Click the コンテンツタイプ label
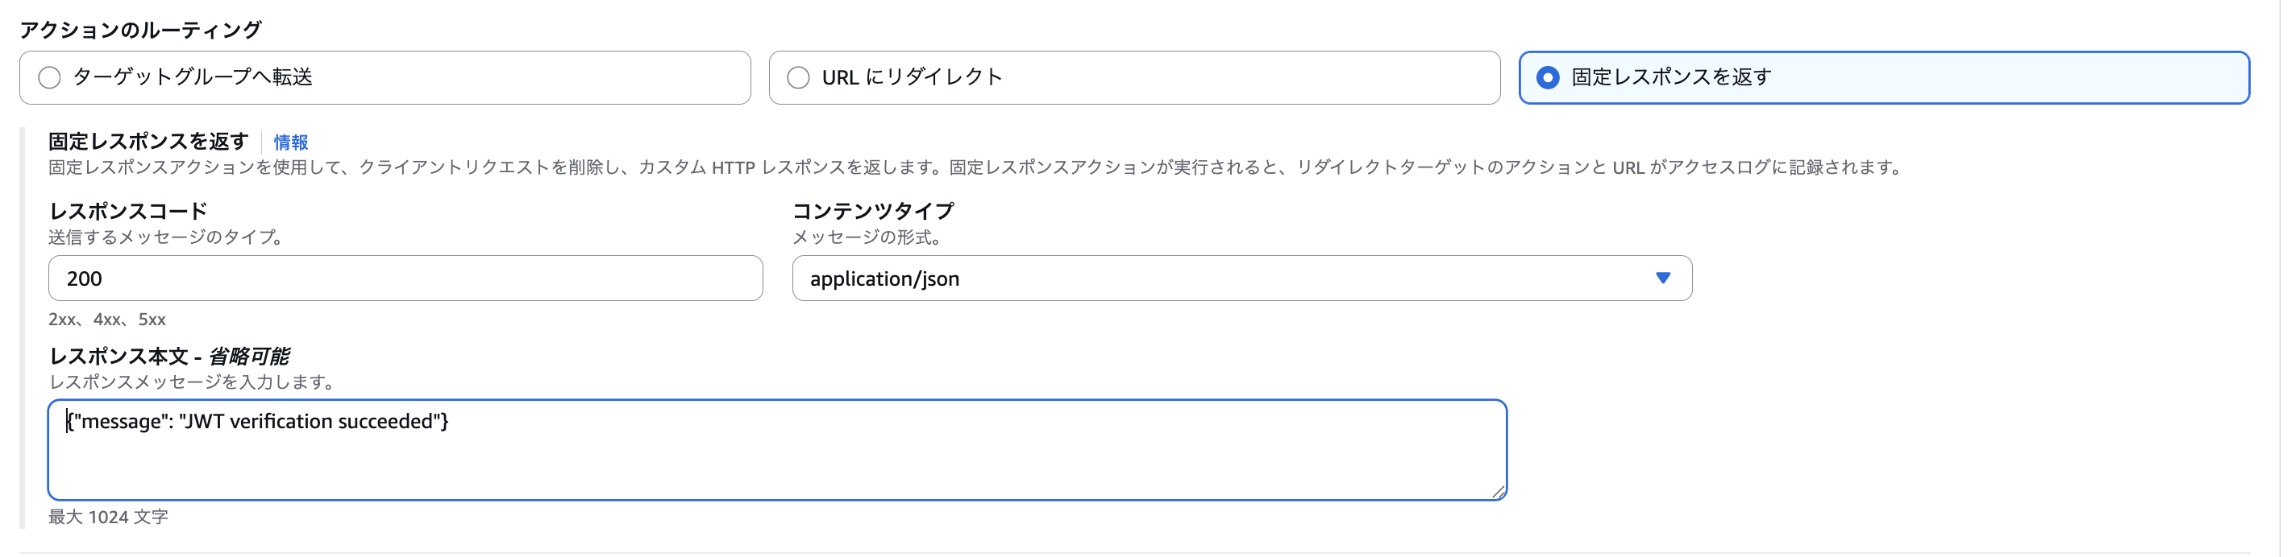 [x=872, y=211]
